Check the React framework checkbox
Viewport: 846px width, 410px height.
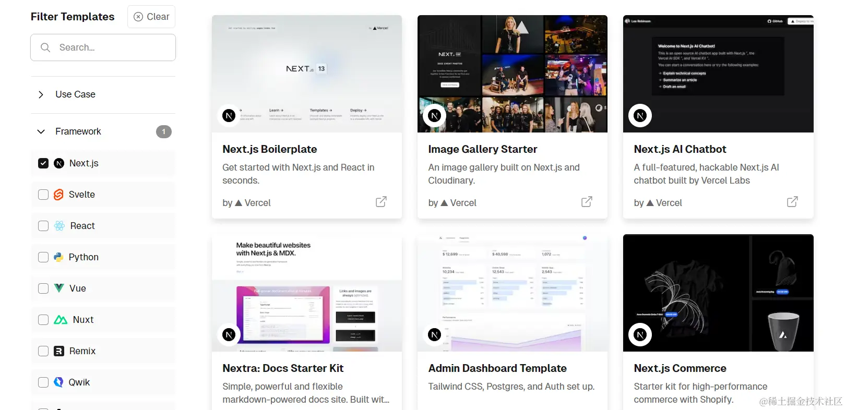(x=43, y=226)
